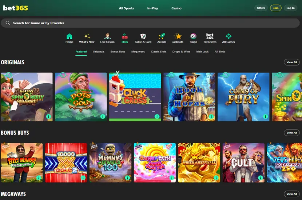Screen dimensions: 302x200
Task: Open the Jackpots star icon
Action: click(178, 36)
